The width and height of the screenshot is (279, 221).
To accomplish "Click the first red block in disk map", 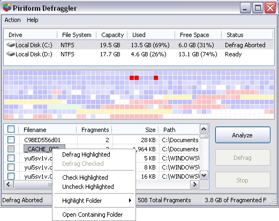I will [x=132, y=78].
